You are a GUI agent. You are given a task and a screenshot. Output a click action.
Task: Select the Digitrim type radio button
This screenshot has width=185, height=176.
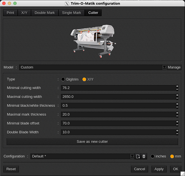tap(63, 79)
